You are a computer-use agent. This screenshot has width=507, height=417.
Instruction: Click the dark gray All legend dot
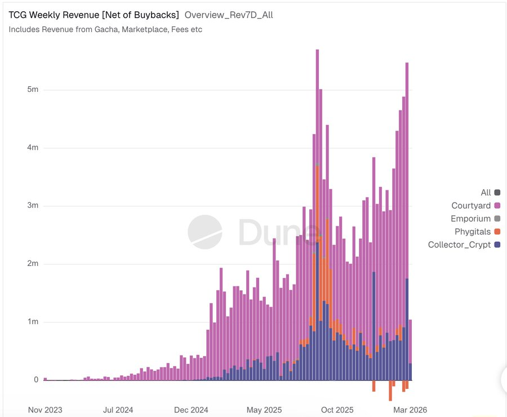click(497, 193)
